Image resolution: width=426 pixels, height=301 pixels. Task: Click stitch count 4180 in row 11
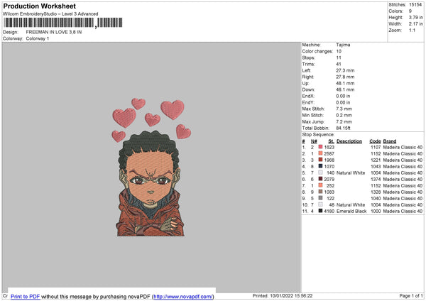pyautogui.click(x=329, y=211)
